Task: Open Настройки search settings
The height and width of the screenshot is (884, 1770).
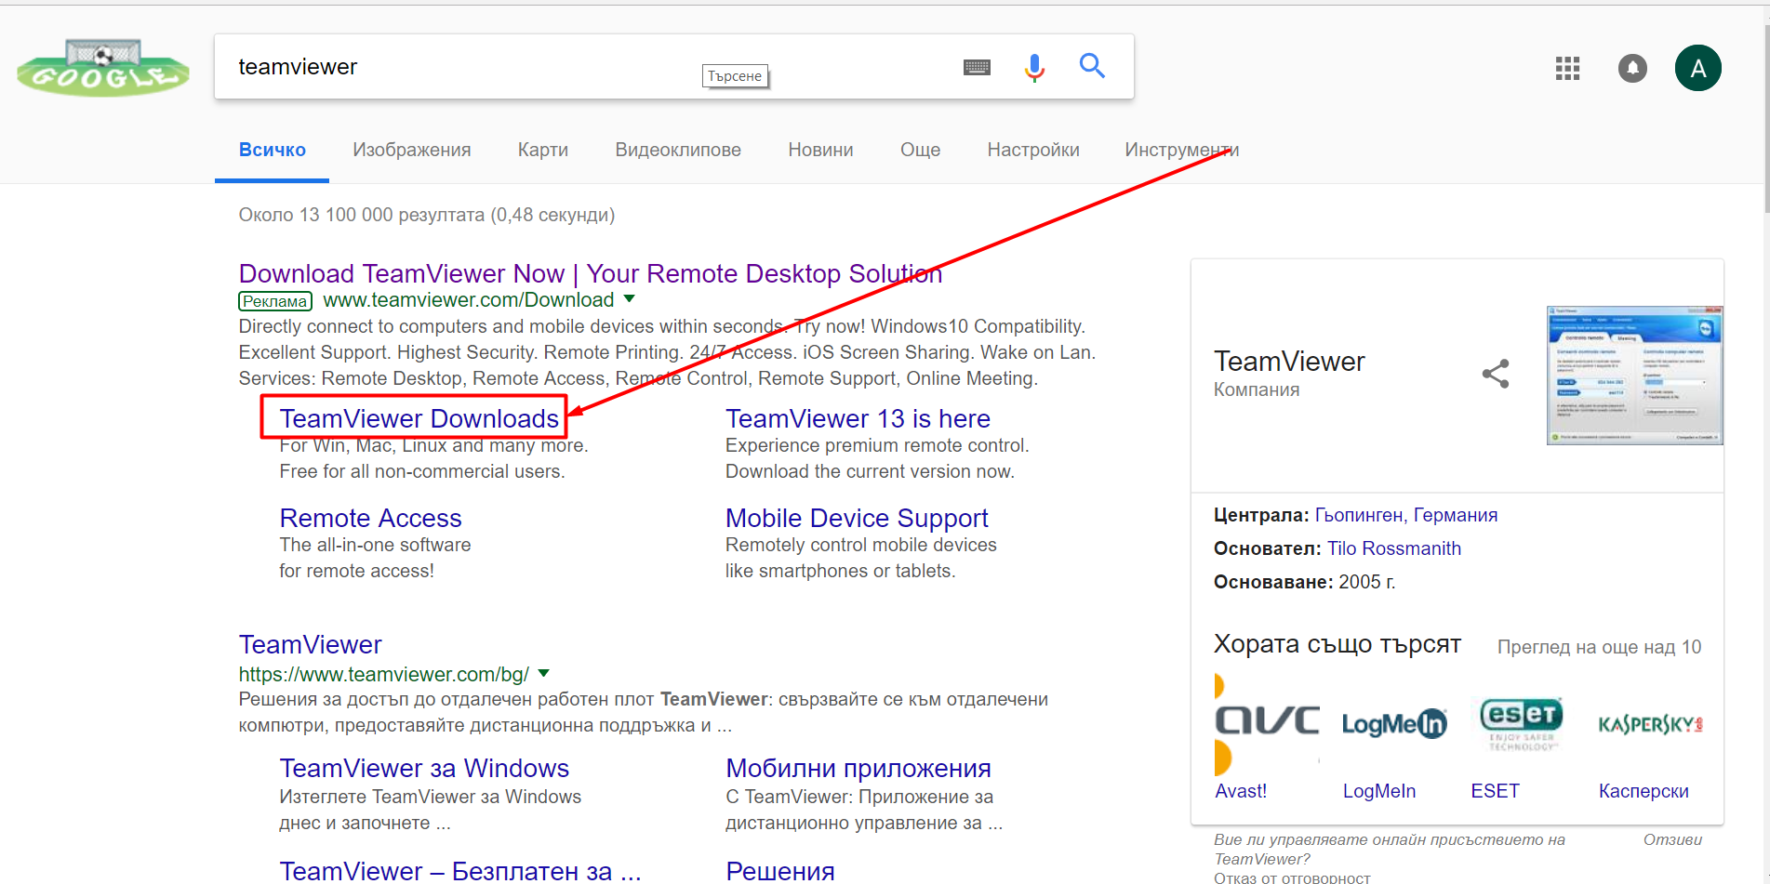Action: click(1033, 150)
